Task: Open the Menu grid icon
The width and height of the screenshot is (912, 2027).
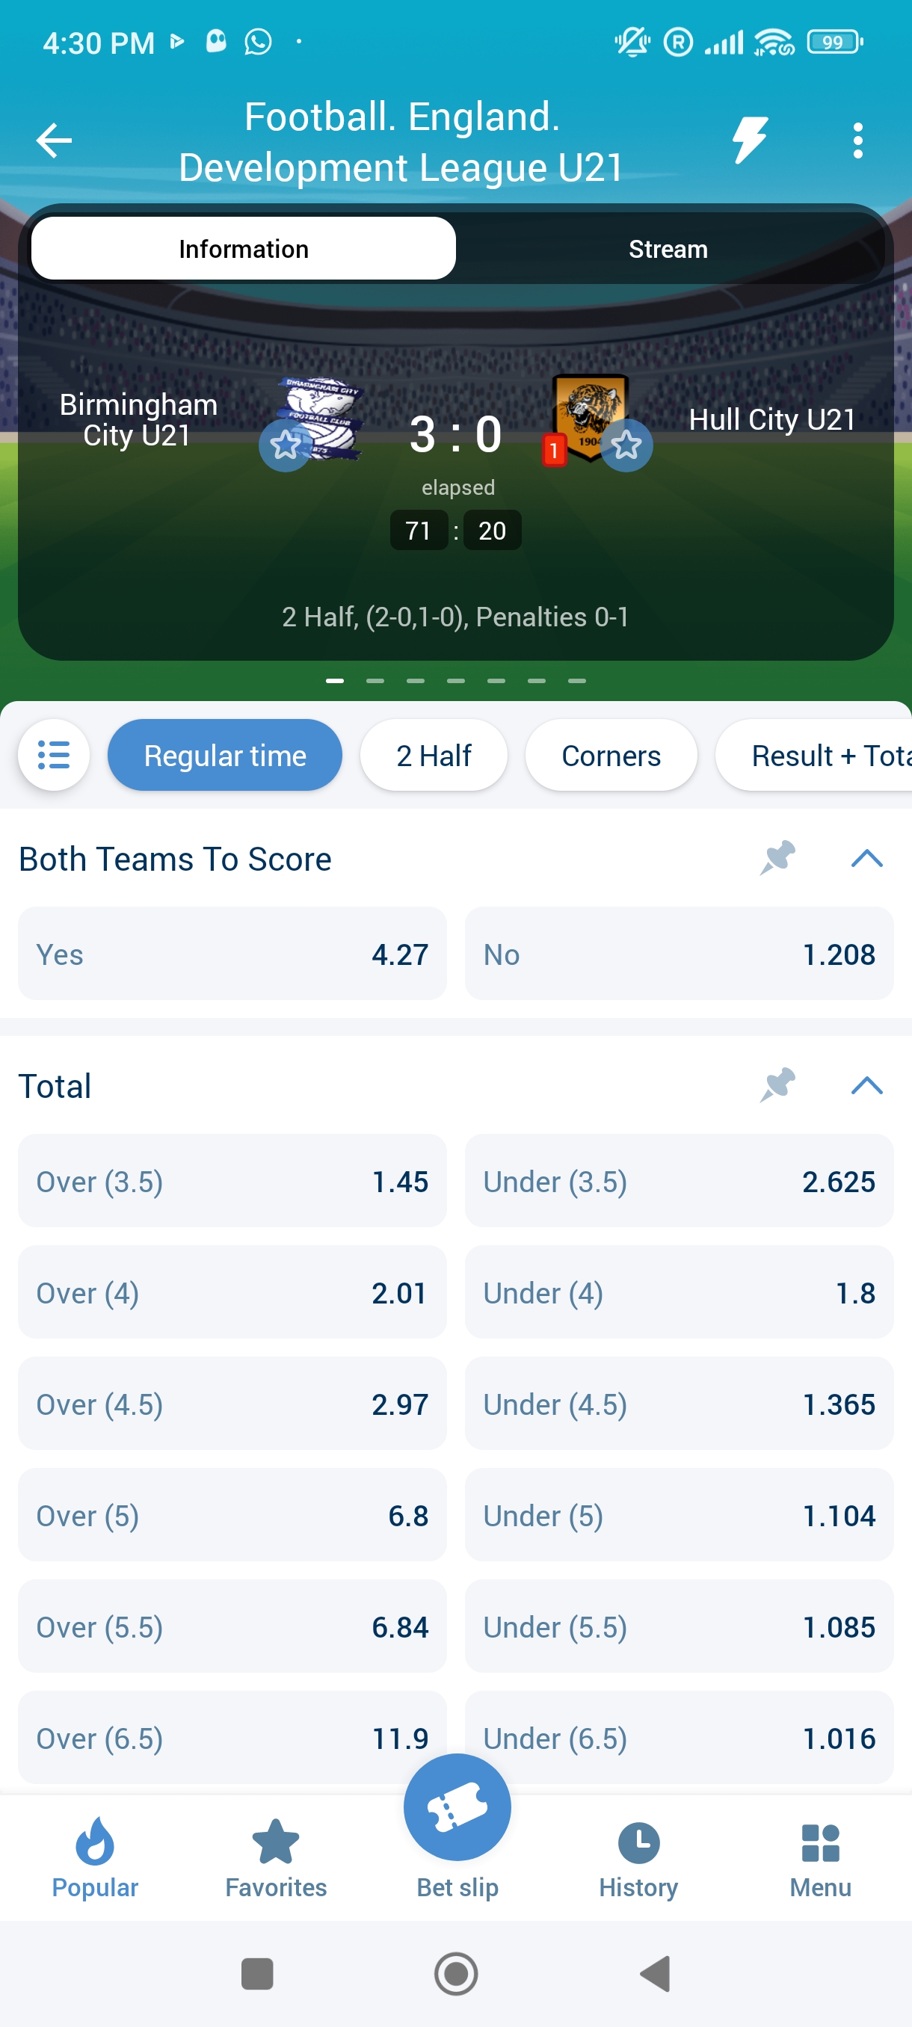Action: [820, 1860]
